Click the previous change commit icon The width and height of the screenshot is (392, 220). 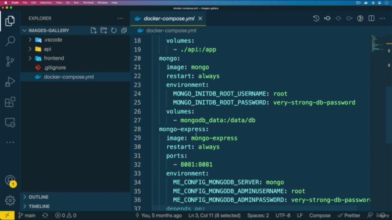pyautogui.click(x=327, y=18)
